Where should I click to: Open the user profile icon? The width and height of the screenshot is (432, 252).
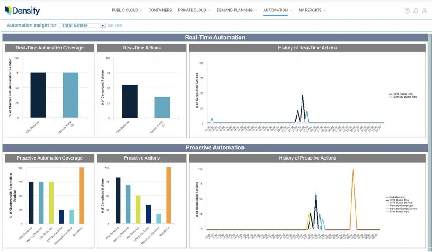click(425, 11)
